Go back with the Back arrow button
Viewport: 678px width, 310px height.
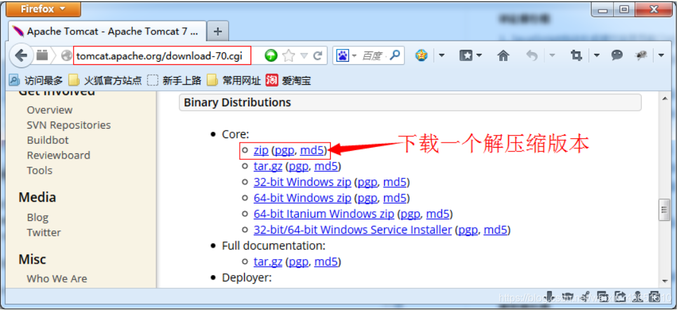pos(21,55)
